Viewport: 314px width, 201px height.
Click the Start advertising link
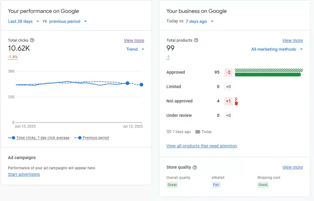pos(24,174)
